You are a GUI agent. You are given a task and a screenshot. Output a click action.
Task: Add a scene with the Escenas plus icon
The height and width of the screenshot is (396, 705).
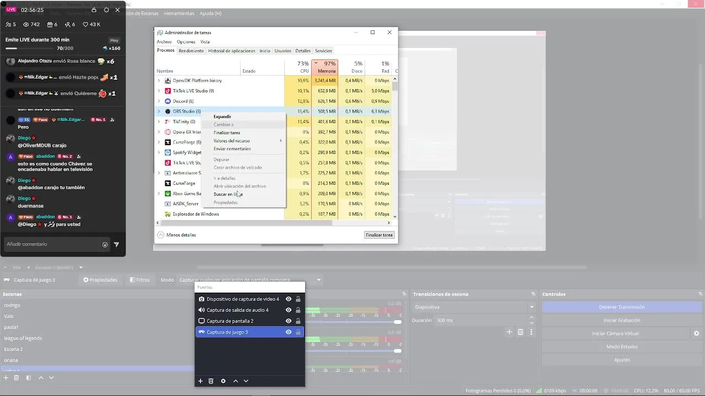(6, 378)
